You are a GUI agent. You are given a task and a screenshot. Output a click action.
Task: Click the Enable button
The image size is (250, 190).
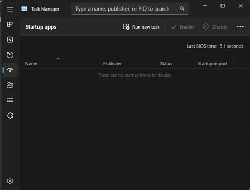[182, 27]
